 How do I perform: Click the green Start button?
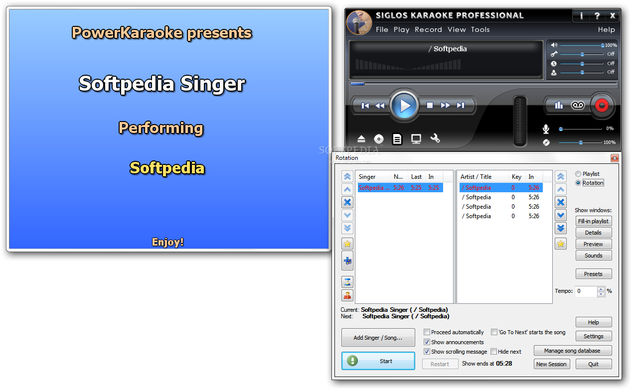[x=378, y=361]
